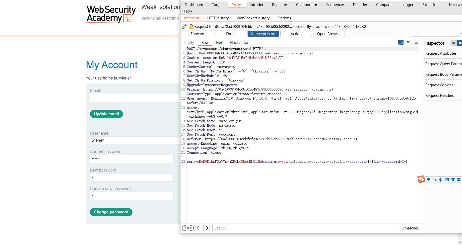
Task: Switch Inspector to the two-column layout icon
Action: click(x=460, y=43)
